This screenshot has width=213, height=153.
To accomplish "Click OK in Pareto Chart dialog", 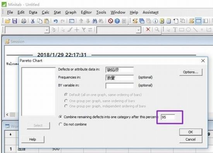I will [x=191, y=132].
